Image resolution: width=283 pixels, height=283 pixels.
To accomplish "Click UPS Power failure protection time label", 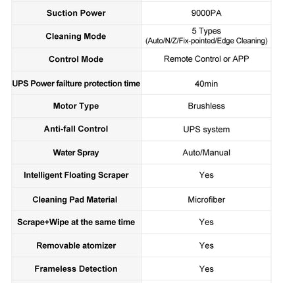I will click(76, 84).
